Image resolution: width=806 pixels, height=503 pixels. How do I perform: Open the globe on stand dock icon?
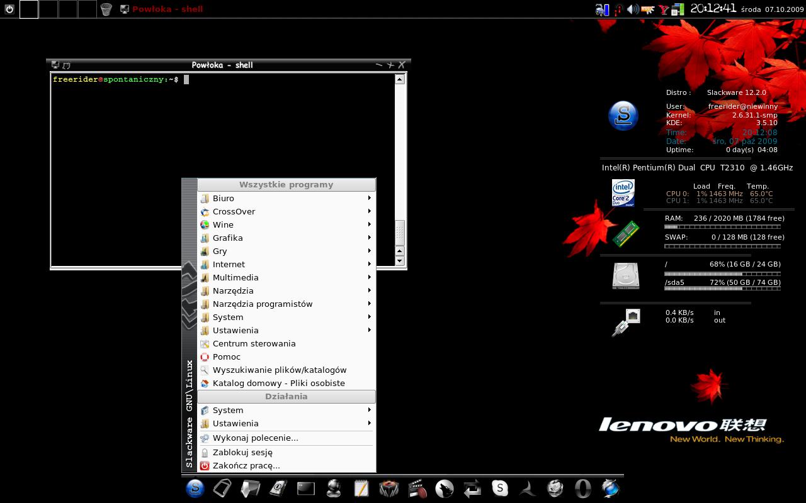[x=334, y=488]
